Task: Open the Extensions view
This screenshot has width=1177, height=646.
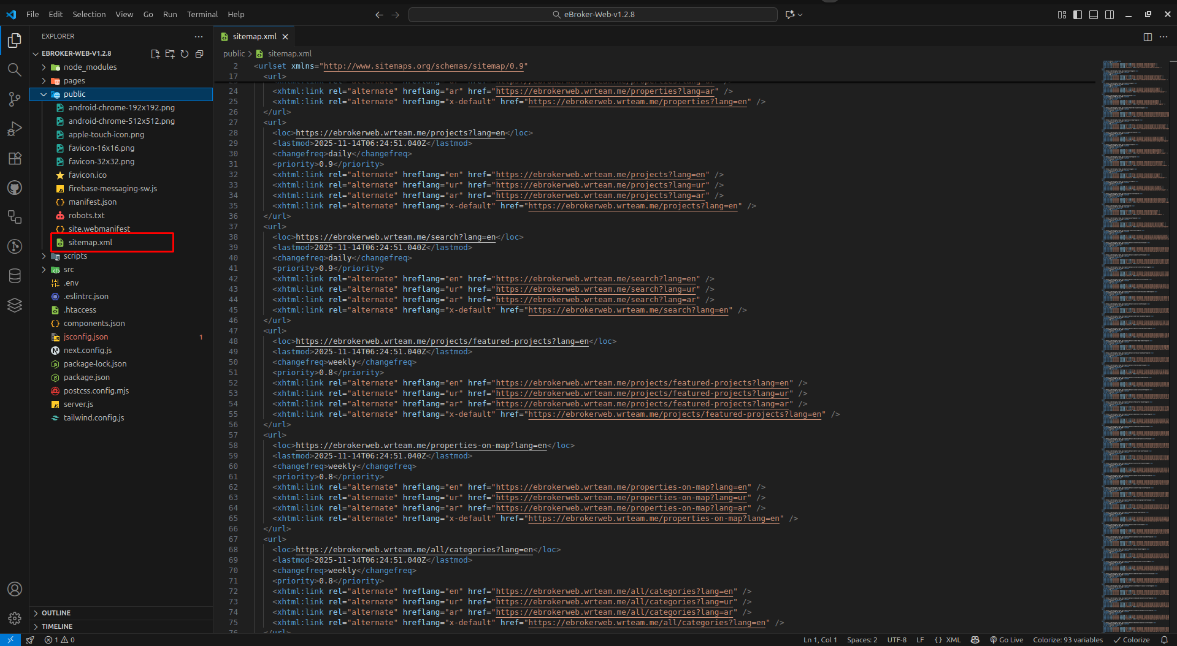Action: tap(14, 158)
